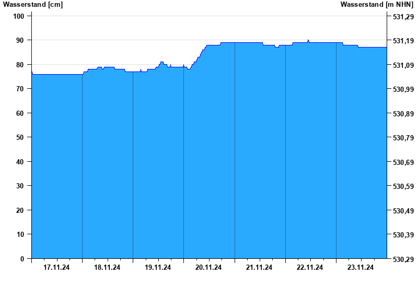Click the right axis value 531,09
This screenshot has height=287, width=418.
coord(403,65)
